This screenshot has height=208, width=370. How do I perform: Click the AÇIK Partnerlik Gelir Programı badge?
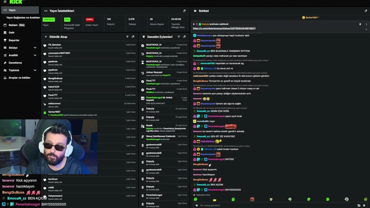tap(67, 19)
